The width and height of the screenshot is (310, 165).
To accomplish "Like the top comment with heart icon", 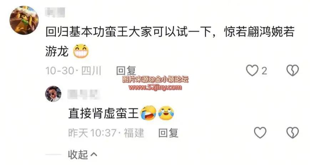I will (252, 70).
